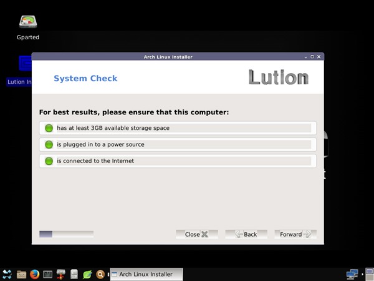The height and width of the screenshot is (281, 374).
Task: Click the System Check heading
Action: (85, 79)
